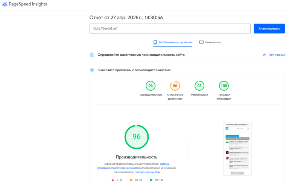Click the Специальные возможности label
The width and height of the screenshot is (289, 184).
175,97
